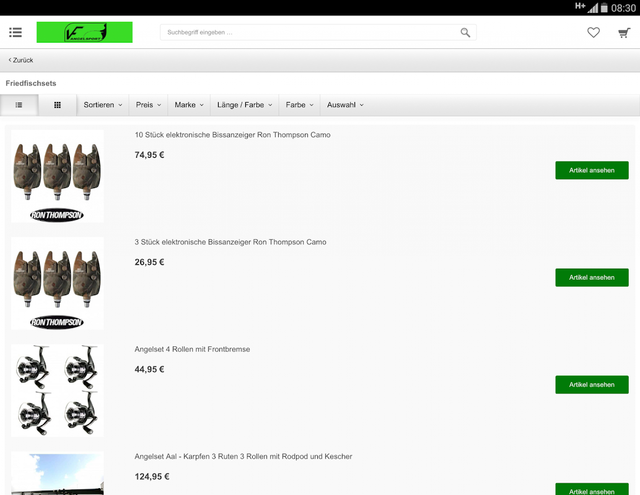Open 3 Stück Bissanzeiger product image
640x495 pixels.
(57, 283)
